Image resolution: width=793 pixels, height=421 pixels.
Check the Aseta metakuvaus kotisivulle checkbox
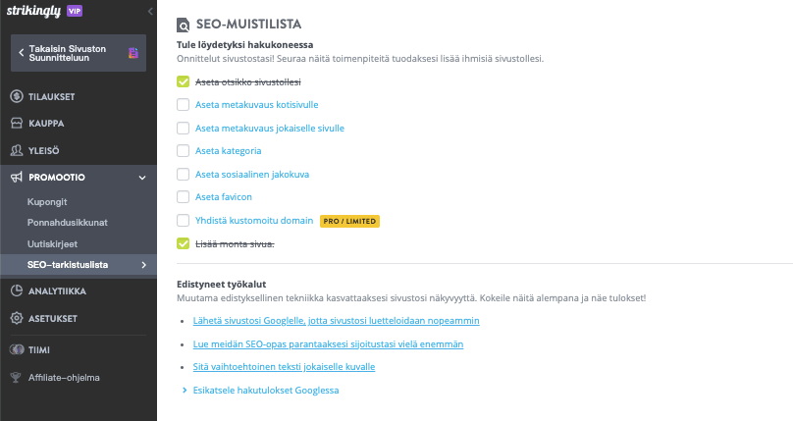(x=183, y=104)
